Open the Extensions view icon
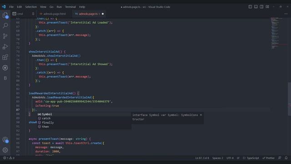Image resolution: width=291 pixels, height=164 pixels. click(x=5, y=57)
